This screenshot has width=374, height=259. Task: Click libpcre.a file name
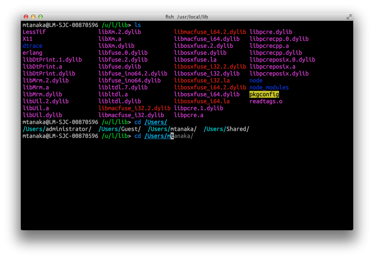click(189, 115)
